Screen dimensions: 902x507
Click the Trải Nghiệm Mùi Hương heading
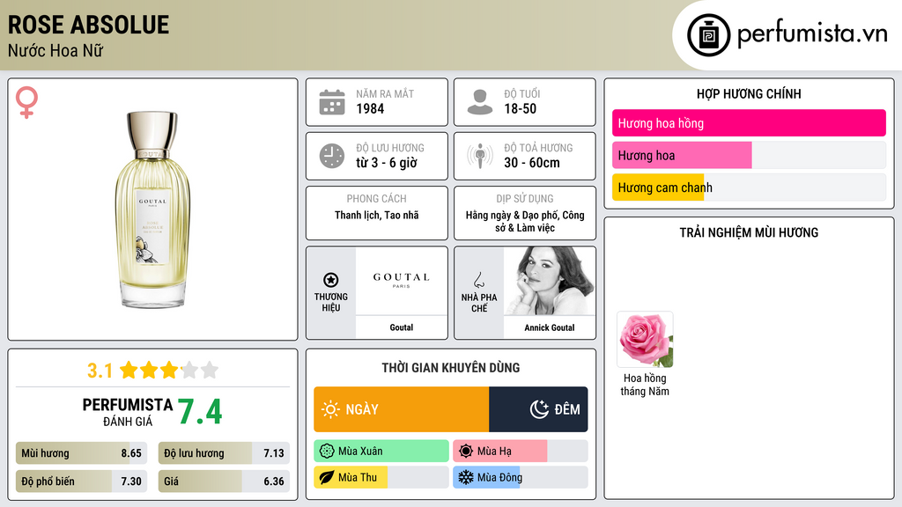(x=749, y=232)
